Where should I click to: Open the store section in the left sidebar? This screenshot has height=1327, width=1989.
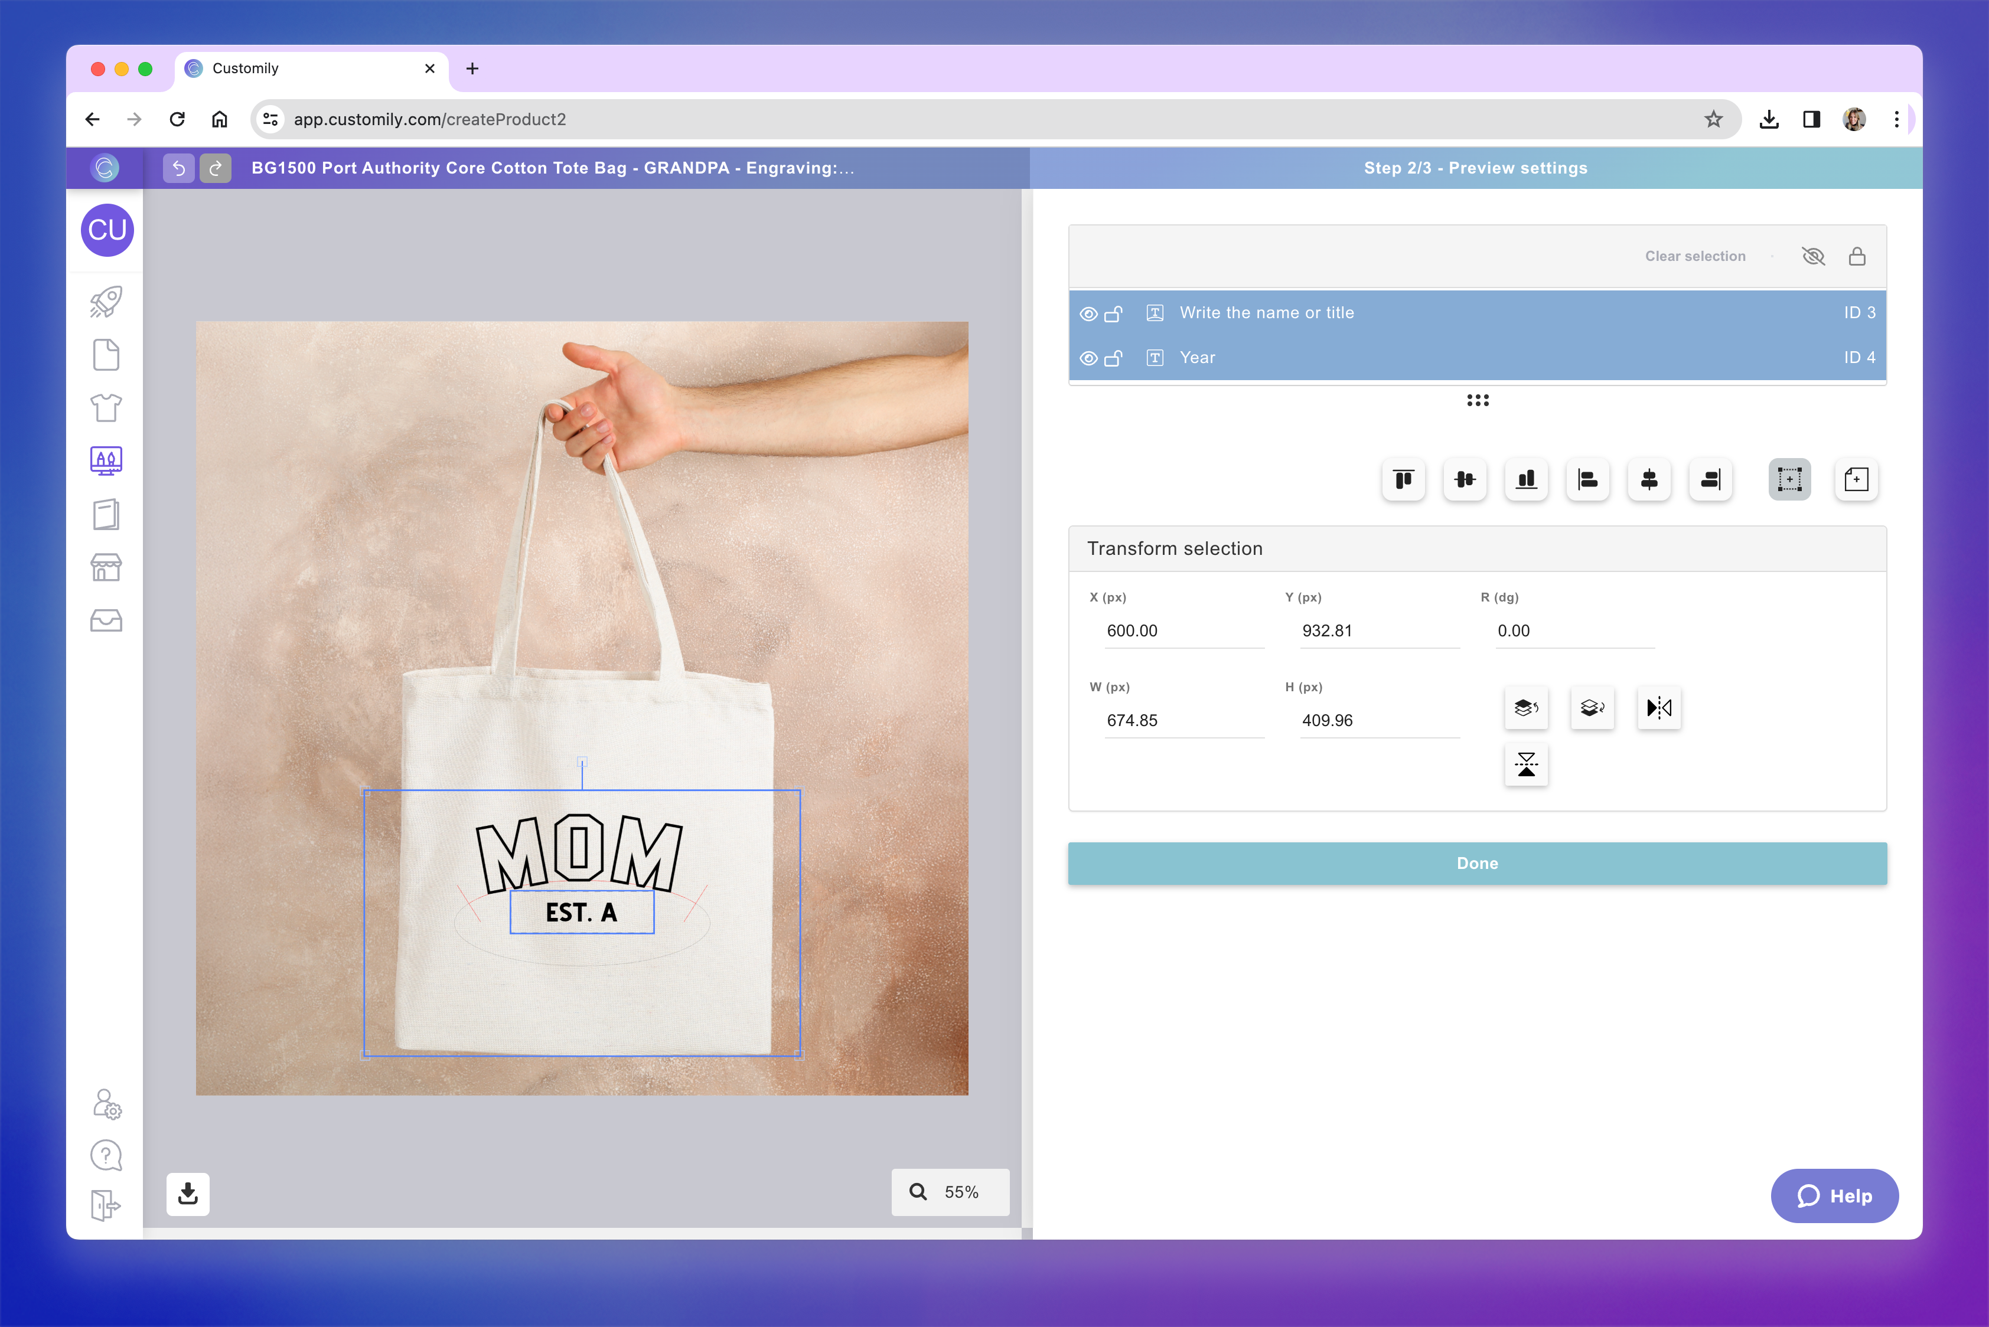[105, 567]
